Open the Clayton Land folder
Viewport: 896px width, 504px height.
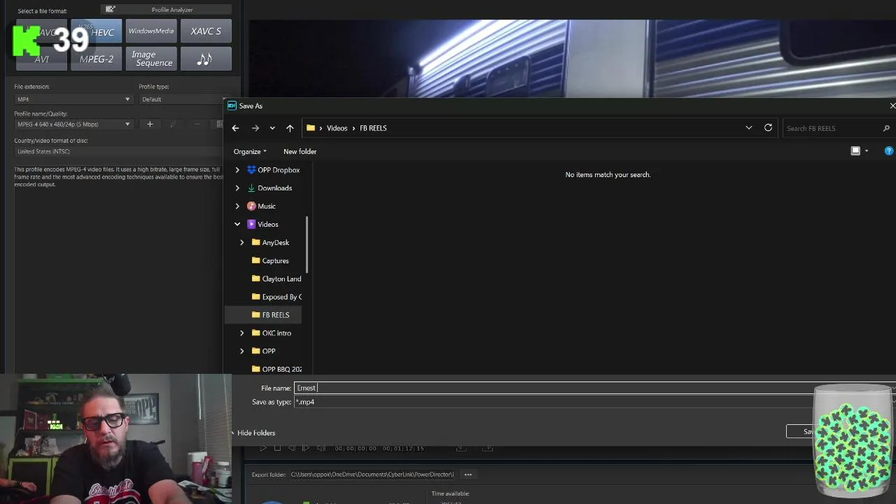pos(281,279)
